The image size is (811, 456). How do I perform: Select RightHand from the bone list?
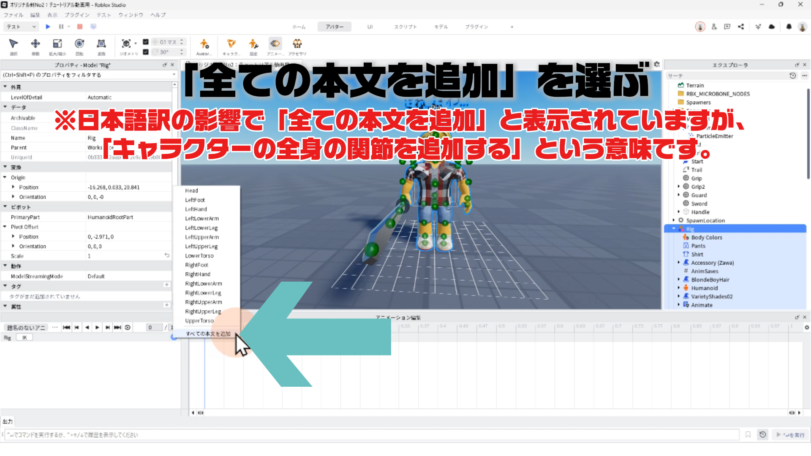pyautogui.click(x=197, y=274)
